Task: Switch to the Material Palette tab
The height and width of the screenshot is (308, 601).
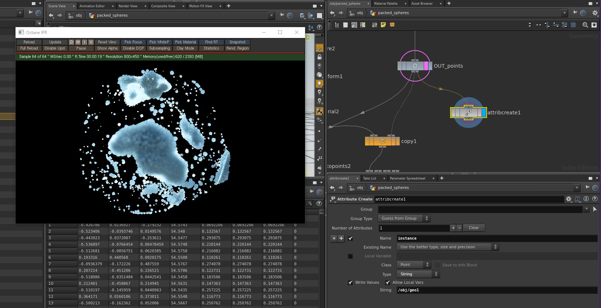Action: pos(386,4)
